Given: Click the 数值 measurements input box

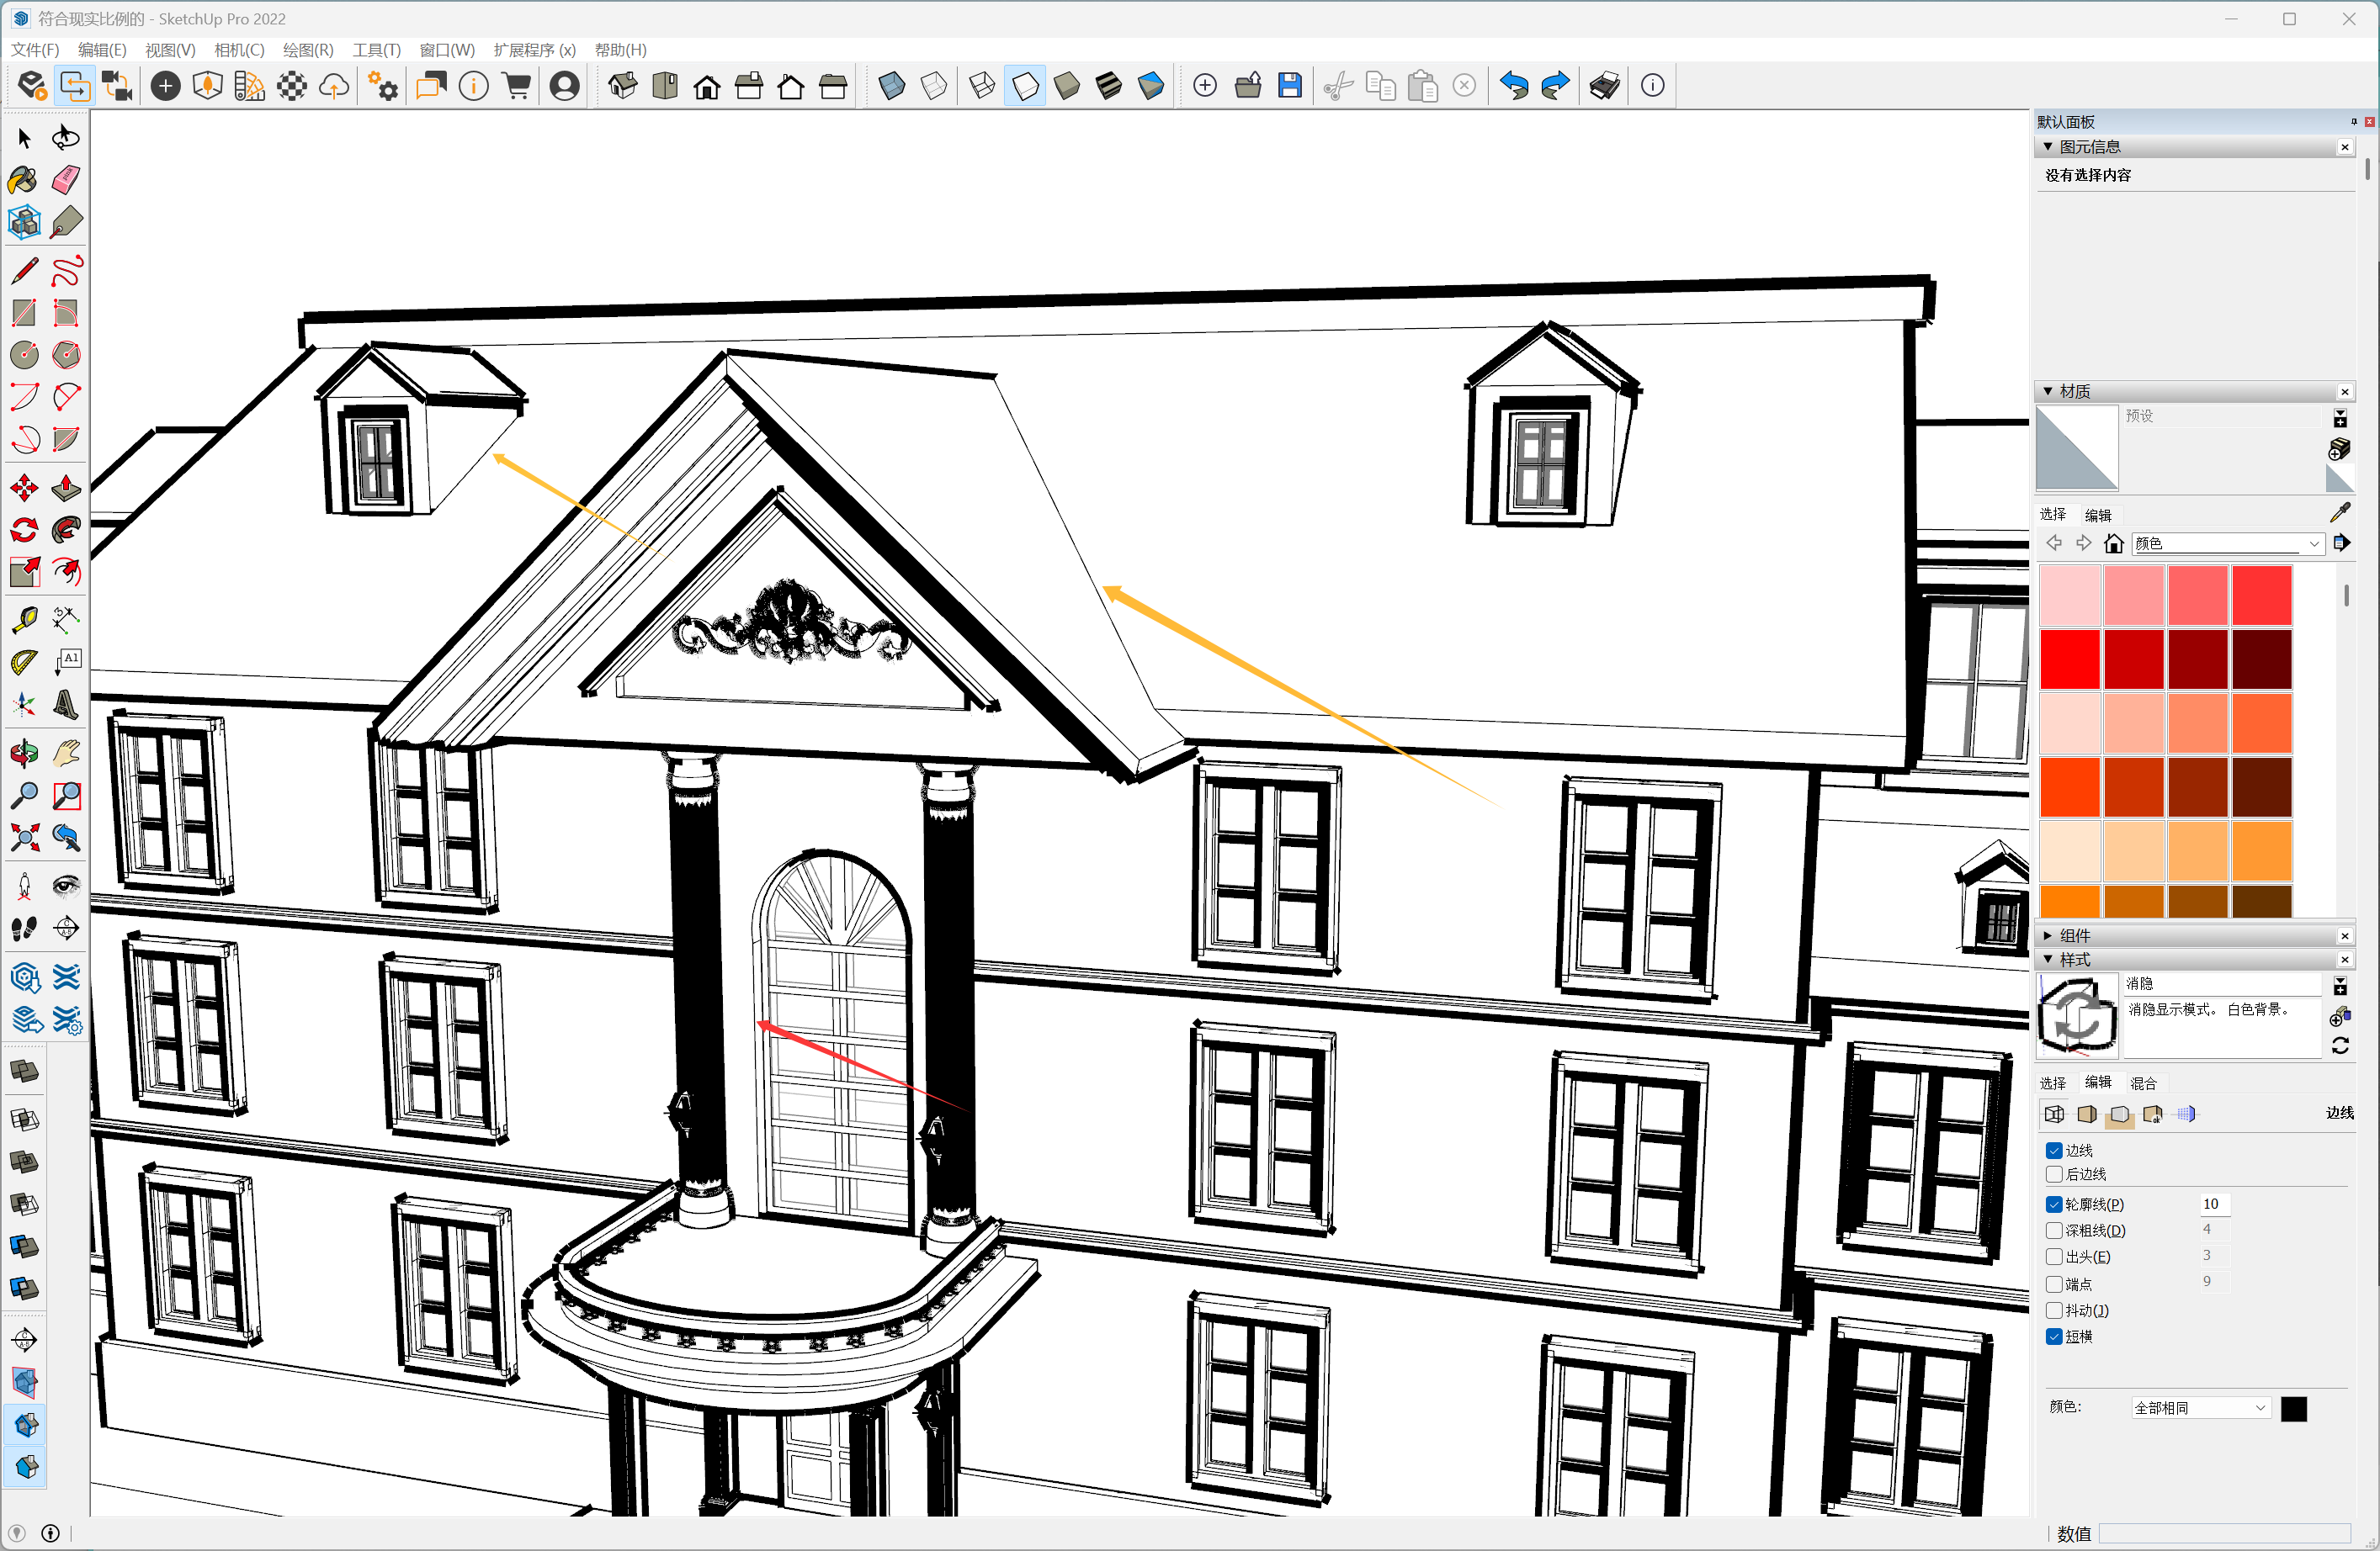Looking at the screenshot, I should coord(2224,1534).
